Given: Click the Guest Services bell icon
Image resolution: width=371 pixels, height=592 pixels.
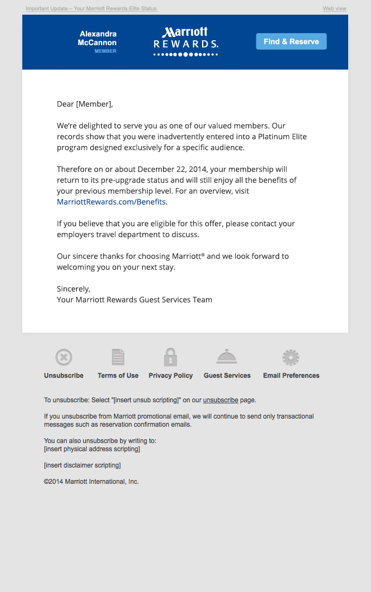Looking at the screenshot, I should point(227,357).
